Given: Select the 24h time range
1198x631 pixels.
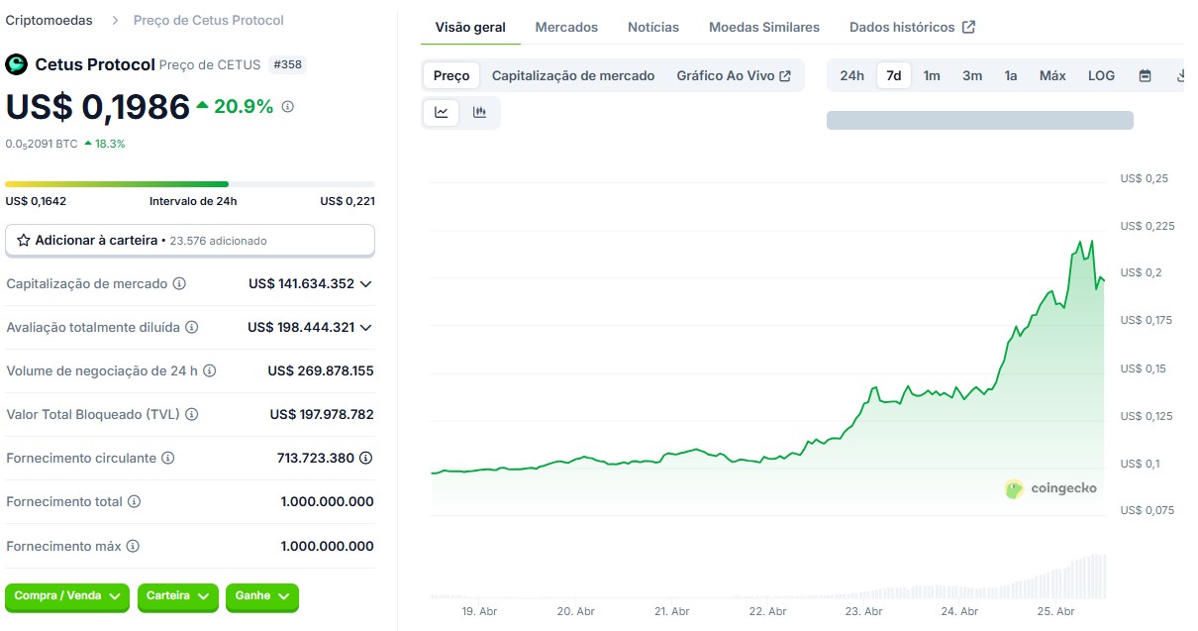Looking at the screenshot, I should pos(851,75).
